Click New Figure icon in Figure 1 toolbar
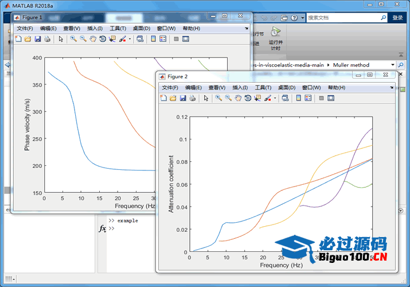 coord(18,39)
